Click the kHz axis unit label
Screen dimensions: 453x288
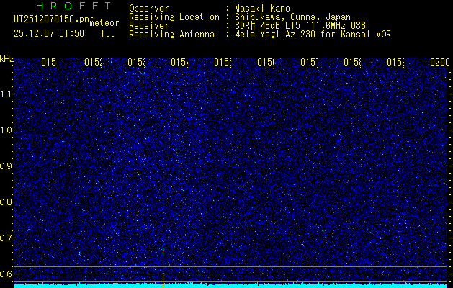7,58
